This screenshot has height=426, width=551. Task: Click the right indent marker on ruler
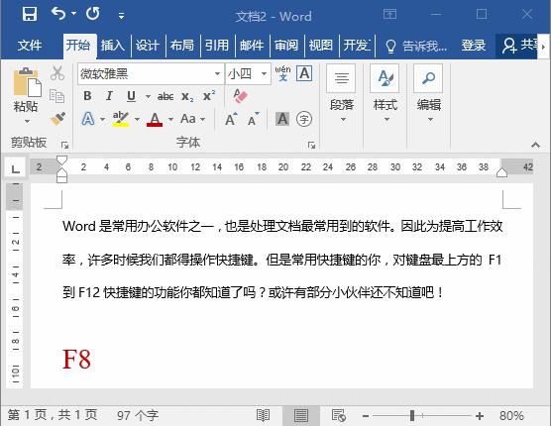501,172
